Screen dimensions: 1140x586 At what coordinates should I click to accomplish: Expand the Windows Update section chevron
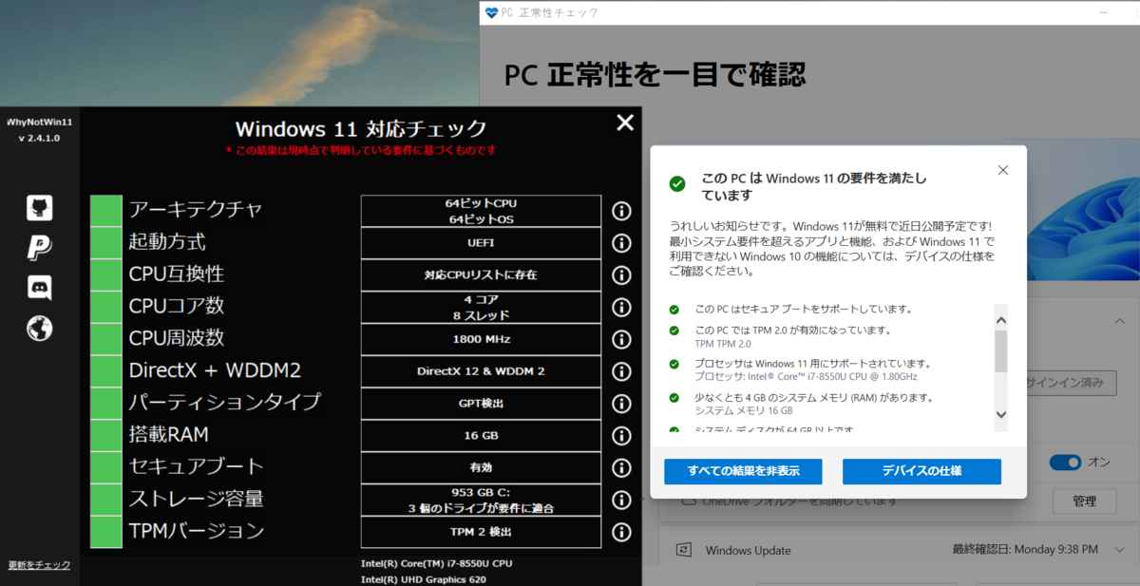[1118, 550]
